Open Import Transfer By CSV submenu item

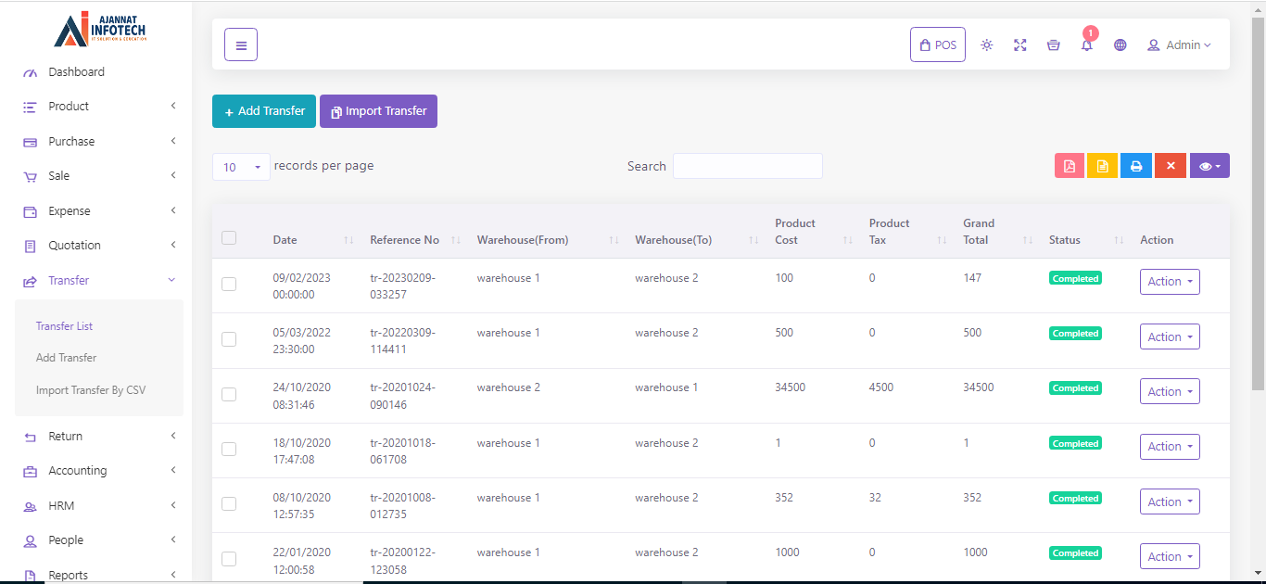(91, 390)
